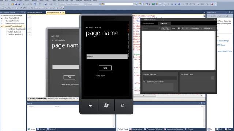Select Button (button1) outline item
The image size is (234, 131).
pyautogui.click(x=14, y=32)
